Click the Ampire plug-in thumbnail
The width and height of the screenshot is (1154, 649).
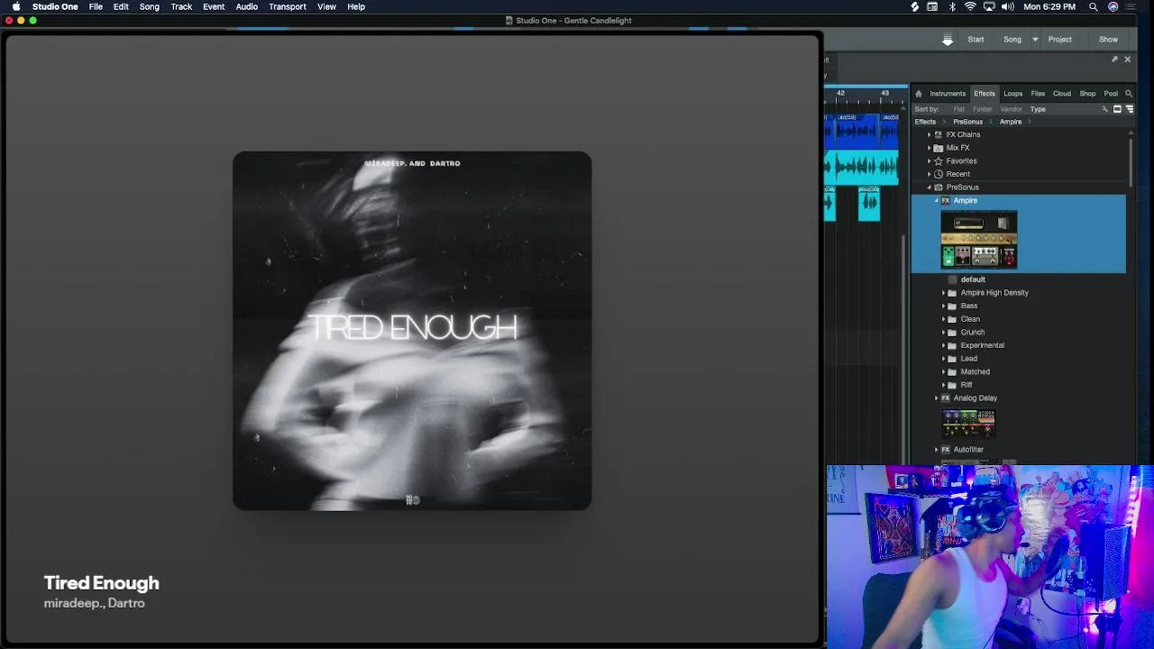(979, 240)
